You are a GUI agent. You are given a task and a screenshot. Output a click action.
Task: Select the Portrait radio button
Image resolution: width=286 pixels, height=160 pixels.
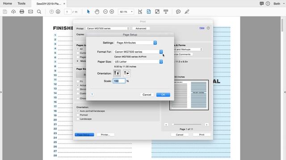pos(78,115)
